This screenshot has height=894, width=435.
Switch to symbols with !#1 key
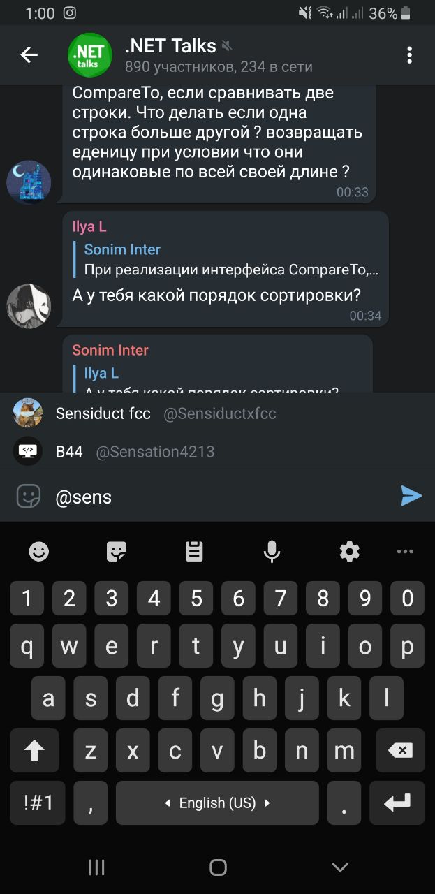click(38, 803)
